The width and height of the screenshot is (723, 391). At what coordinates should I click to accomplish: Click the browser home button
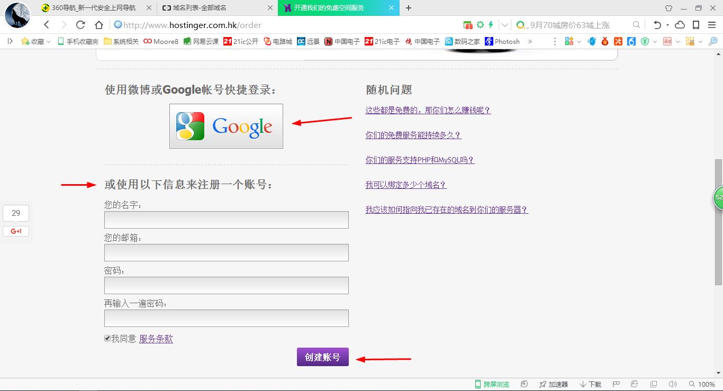98,25
